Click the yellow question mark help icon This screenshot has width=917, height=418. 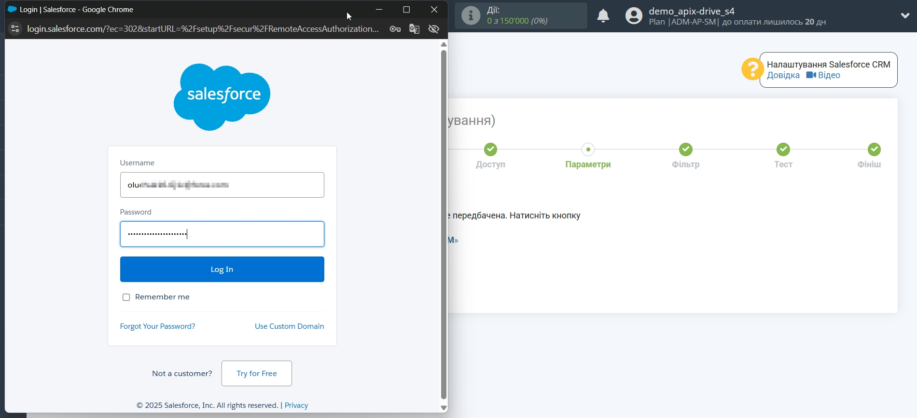(752, 69)
